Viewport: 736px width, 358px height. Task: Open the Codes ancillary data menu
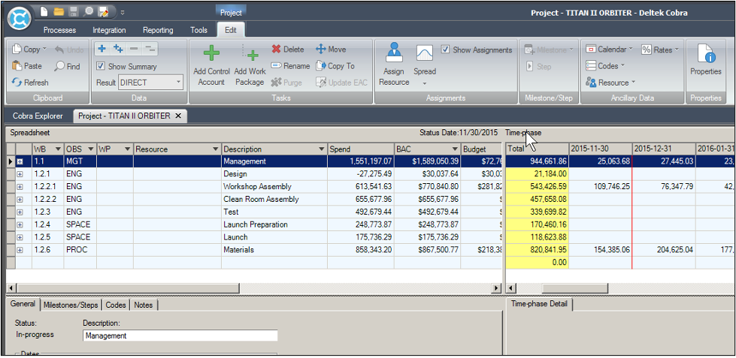[x=605, y=66]
